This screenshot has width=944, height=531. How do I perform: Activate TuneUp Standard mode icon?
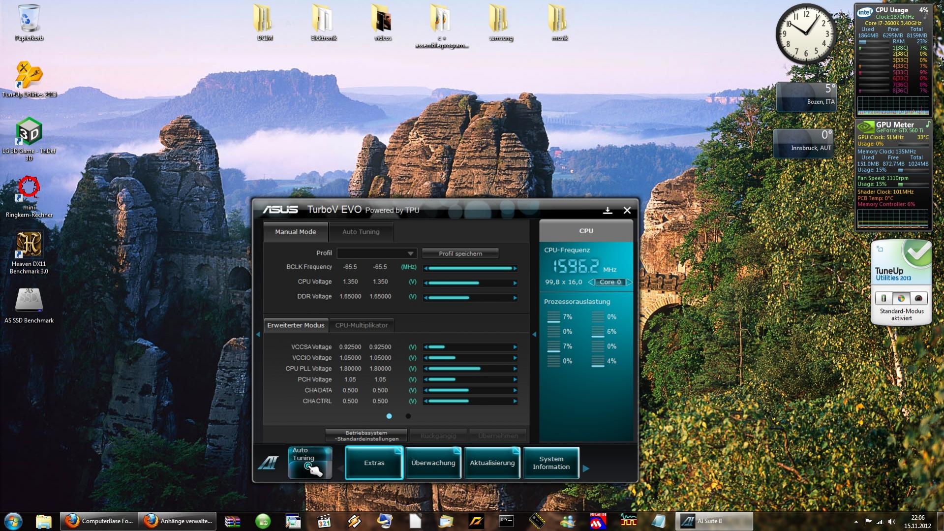[901, 298]
